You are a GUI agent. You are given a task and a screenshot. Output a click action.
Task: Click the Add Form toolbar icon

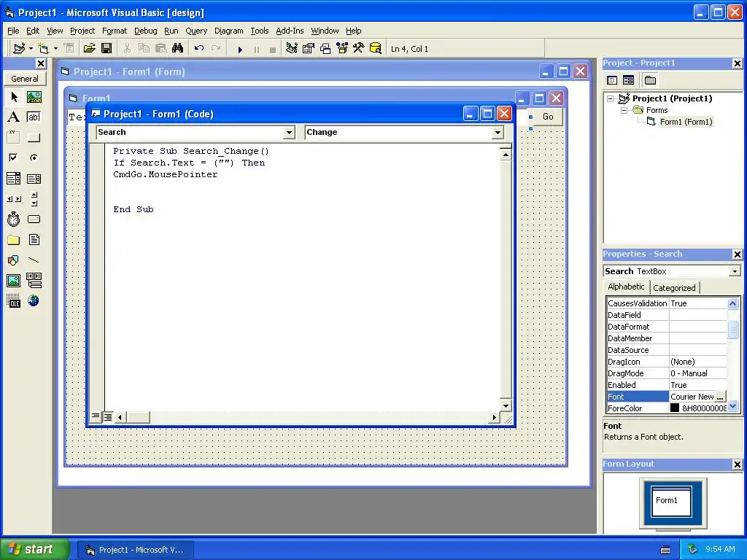click(x=43, y=48)
